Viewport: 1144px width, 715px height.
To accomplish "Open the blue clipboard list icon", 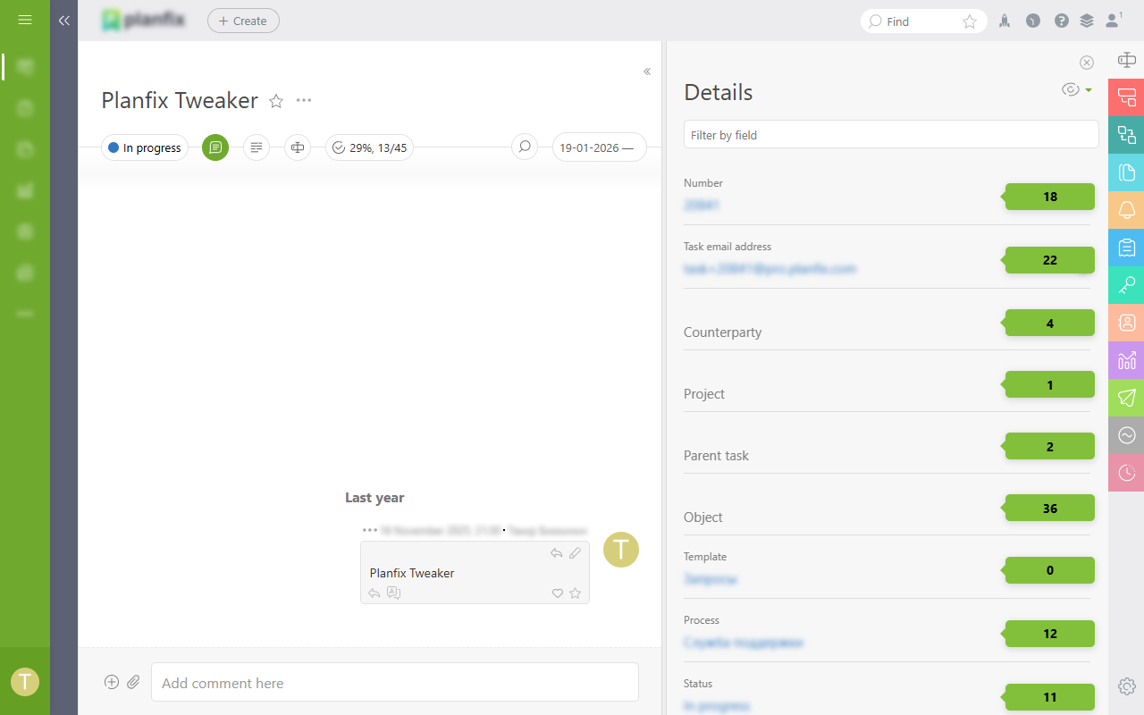I will tap(1126, 248).
